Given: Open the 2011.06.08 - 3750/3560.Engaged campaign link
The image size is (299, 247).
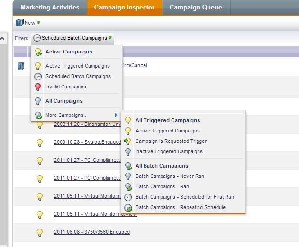Looking at the screenshot, I should [x=91, y=232].
